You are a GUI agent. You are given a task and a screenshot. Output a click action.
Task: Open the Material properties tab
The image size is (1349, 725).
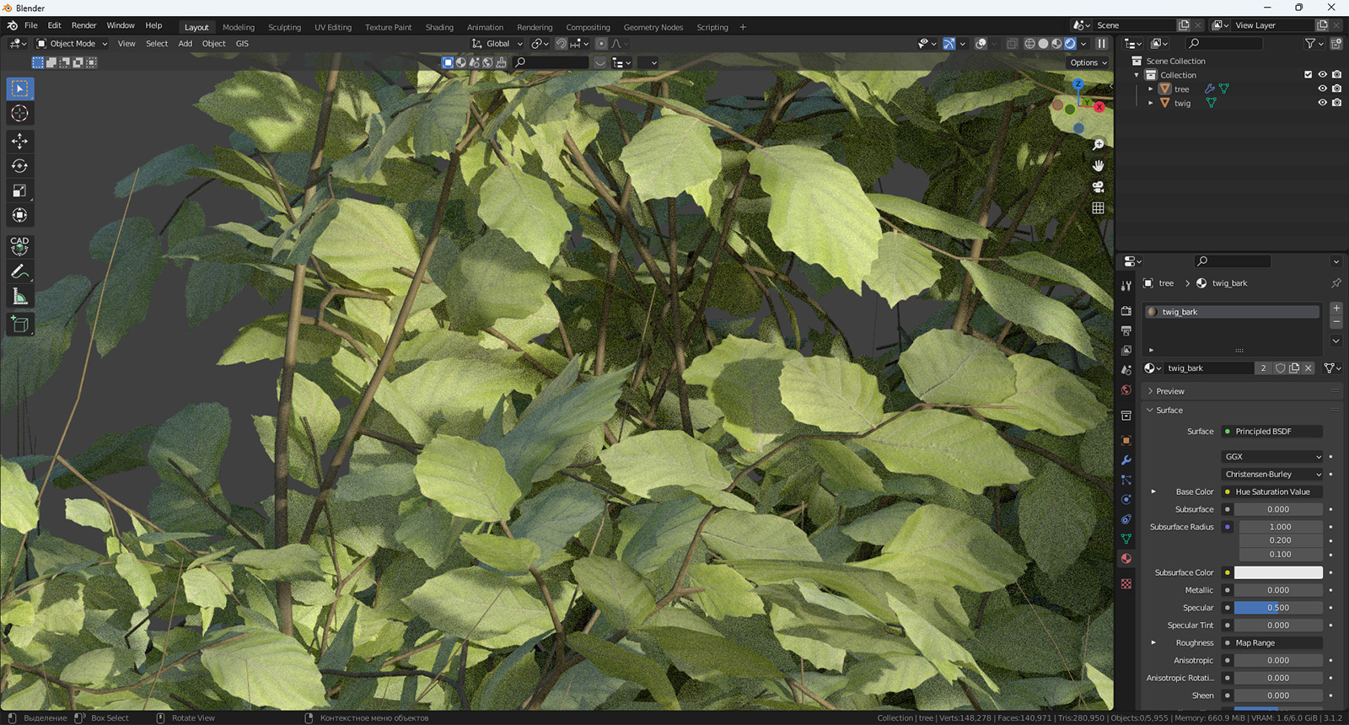[1126, 559]
